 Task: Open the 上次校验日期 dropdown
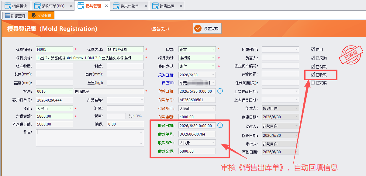(296, 91)
